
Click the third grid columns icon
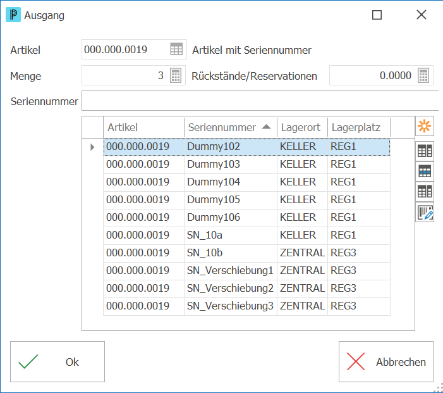pos(424,192)
